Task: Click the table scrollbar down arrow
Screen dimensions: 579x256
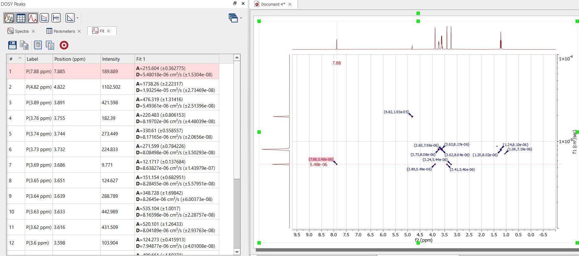Action: click(x=237, y=252)
